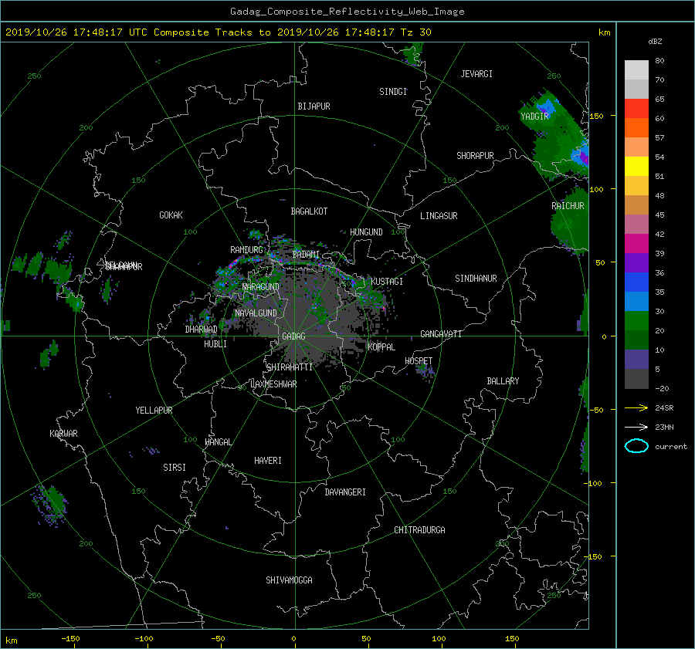Click the light green 20-30 dBZ swatch
This screenshot has height=649, width=695.
point(636,320)
